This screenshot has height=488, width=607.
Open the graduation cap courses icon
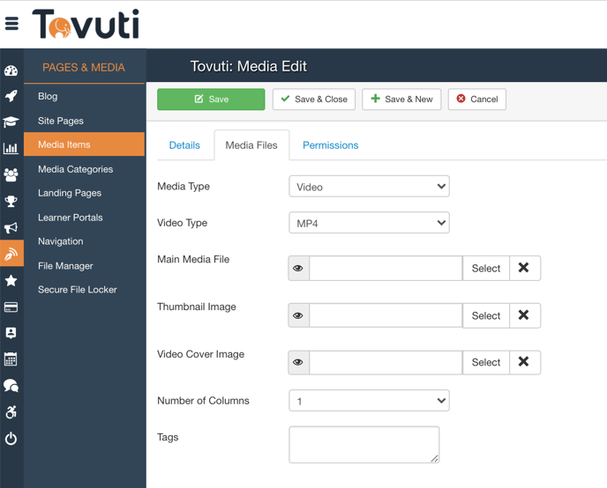coord(11,122)
